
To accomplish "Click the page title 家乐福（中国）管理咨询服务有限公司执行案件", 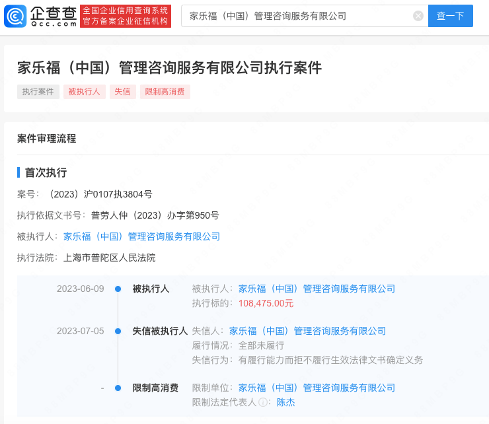I will click(x=169, y=67).
